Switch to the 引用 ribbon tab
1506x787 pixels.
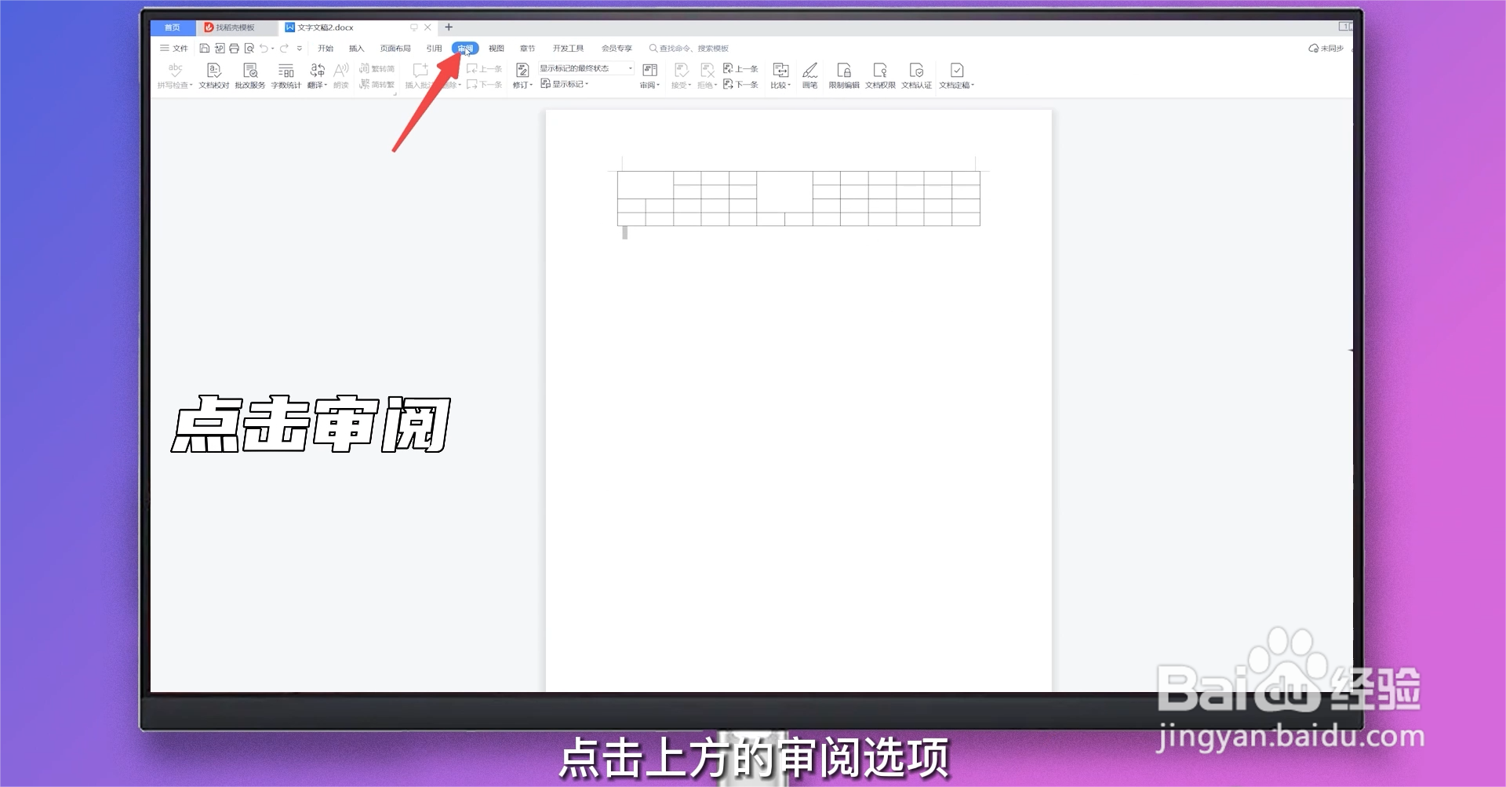coord(434,49)
